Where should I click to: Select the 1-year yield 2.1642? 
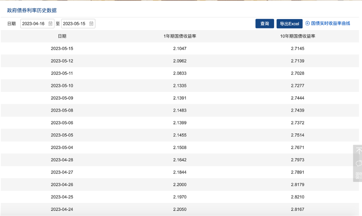(180, 160)
